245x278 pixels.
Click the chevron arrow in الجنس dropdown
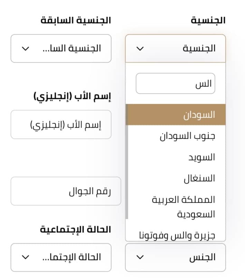(140, 257)
